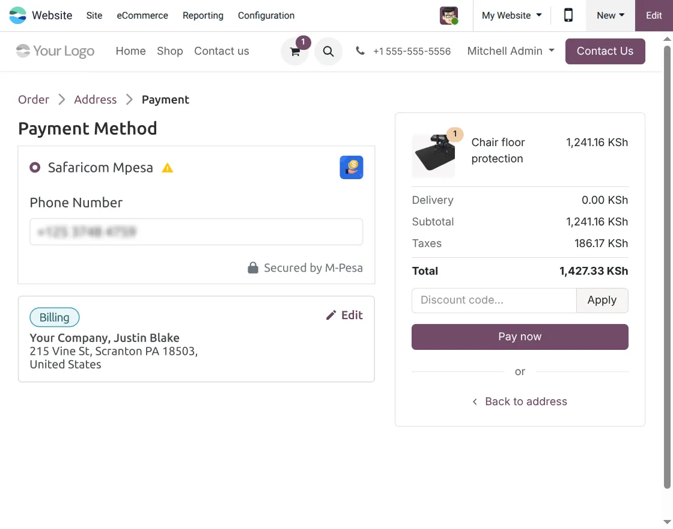
Task: Click the yellow warning triangle beside Safaricom Mpesa
Action: click(168, 168)
